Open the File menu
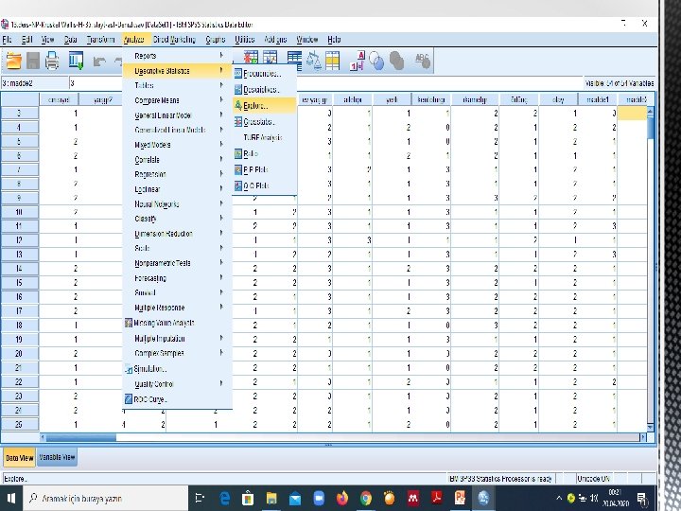The width and height of the screenshot is (681, 511). click(7, 40)
